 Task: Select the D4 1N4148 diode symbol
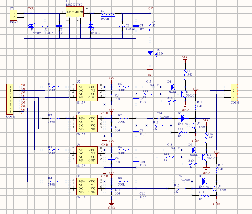click(x=173, y=87)
